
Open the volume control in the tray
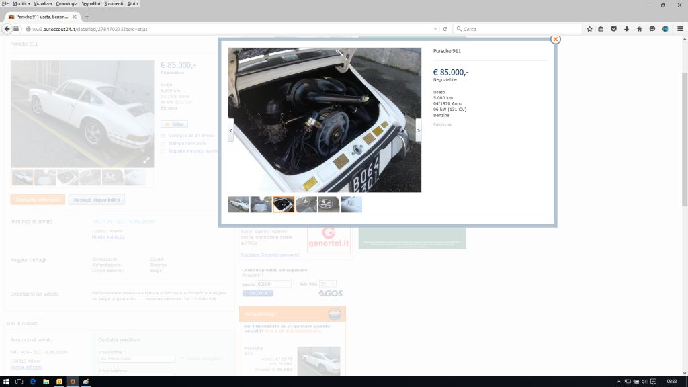(644, 382)
